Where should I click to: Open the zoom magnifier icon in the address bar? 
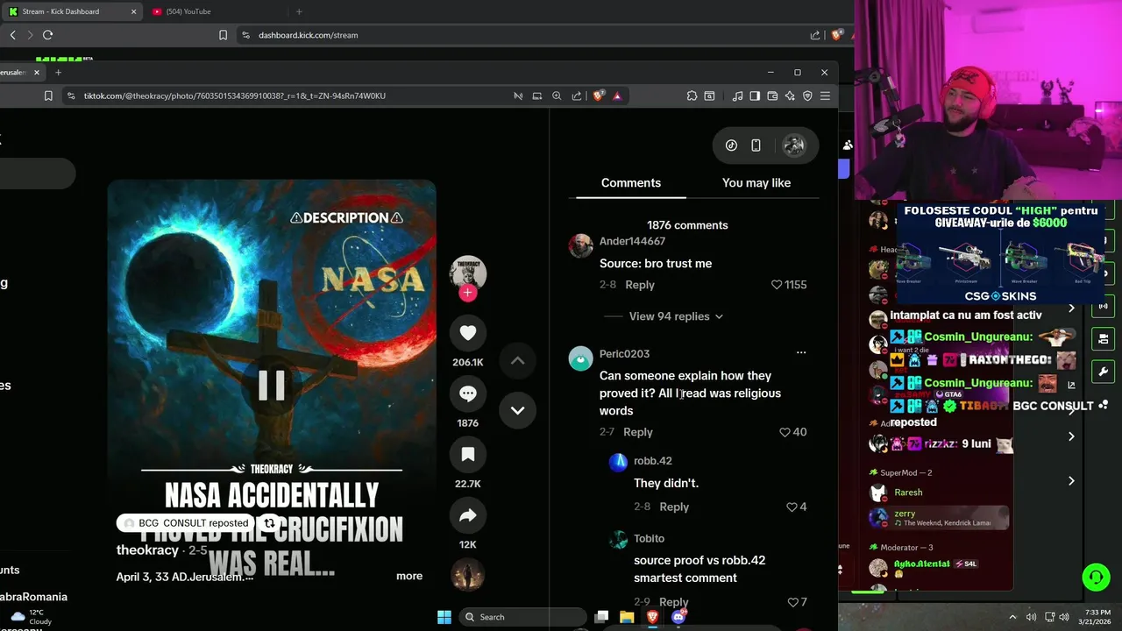[557, 96]
